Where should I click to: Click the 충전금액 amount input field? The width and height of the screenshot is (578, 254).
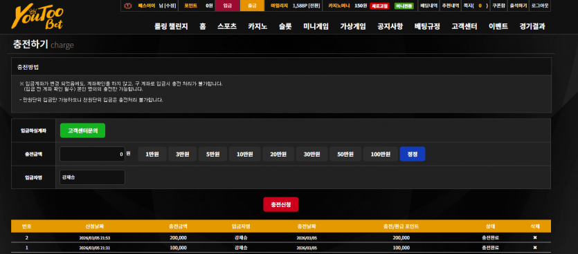pyautogui.click(x=92, y=154)
